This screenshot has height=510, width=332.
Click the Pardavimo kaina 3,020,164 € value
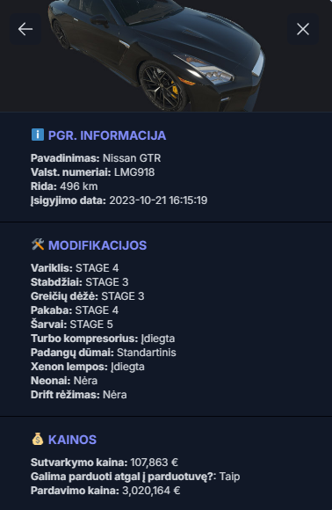[151, 491]
